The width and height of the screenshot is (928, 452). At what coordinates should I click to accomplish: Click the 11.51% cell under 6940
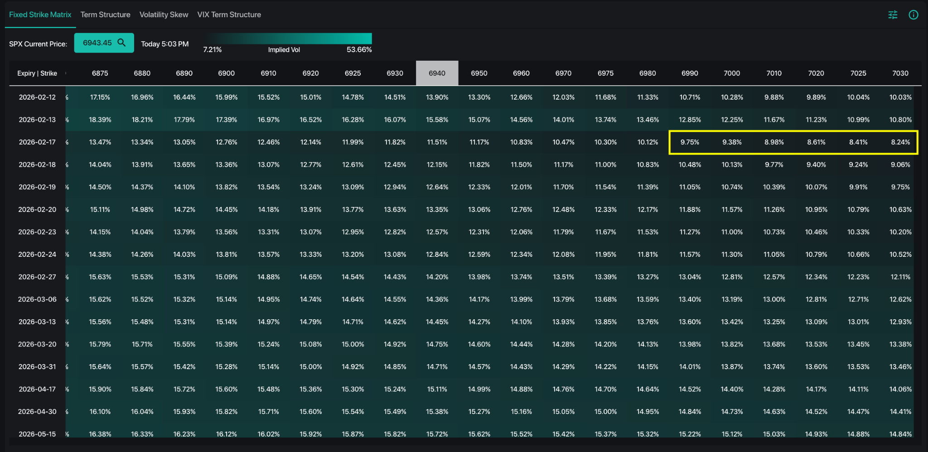(x=437, y=142)
